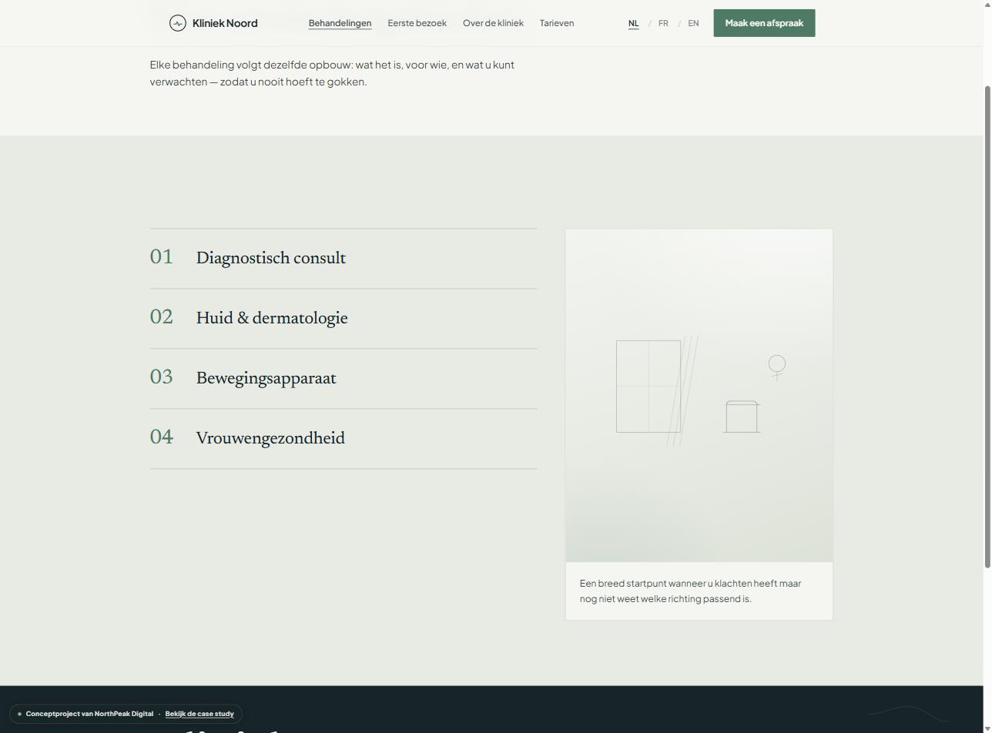The image size is (992, 733).
Task: Click the number 02 label
Action: pos(162,317)
